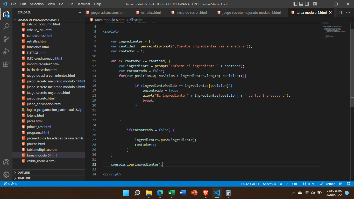Open the Run and Debug view

pos(6,51)
